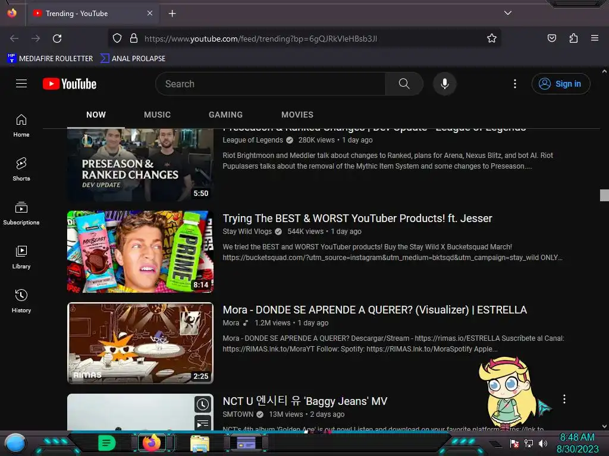Screen dimensions: 609x456
Task: Open the Mora RIMAS visualizer thumbnail
Action: click(140, 343)
